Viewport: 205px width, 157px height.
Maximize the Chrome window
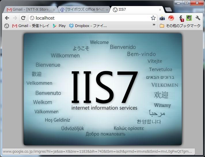186,3
